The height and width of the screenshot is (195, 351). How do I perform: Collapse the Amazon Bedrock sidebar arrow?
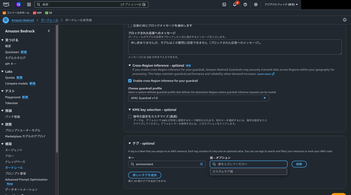[x=49, y=31]
